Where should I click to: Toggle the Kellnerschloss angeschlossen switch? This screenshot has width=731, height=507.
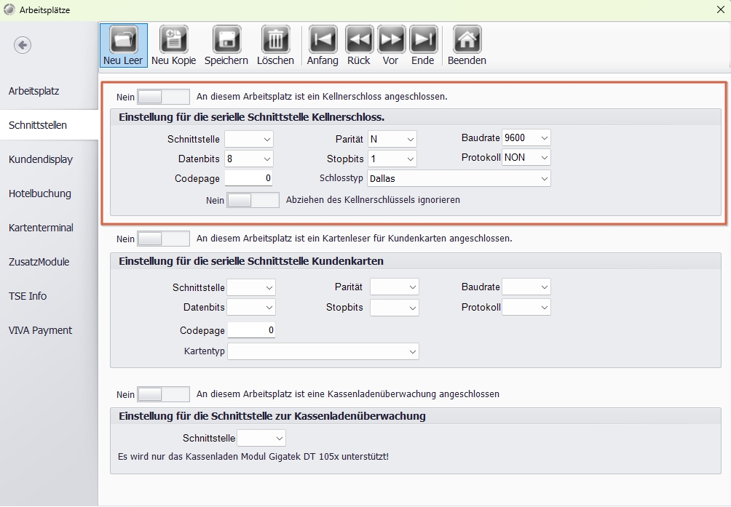163,97
